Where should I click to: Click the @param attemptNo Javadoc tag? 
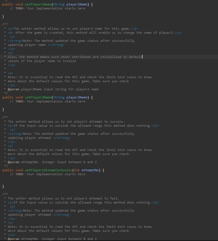click(14, 162)
